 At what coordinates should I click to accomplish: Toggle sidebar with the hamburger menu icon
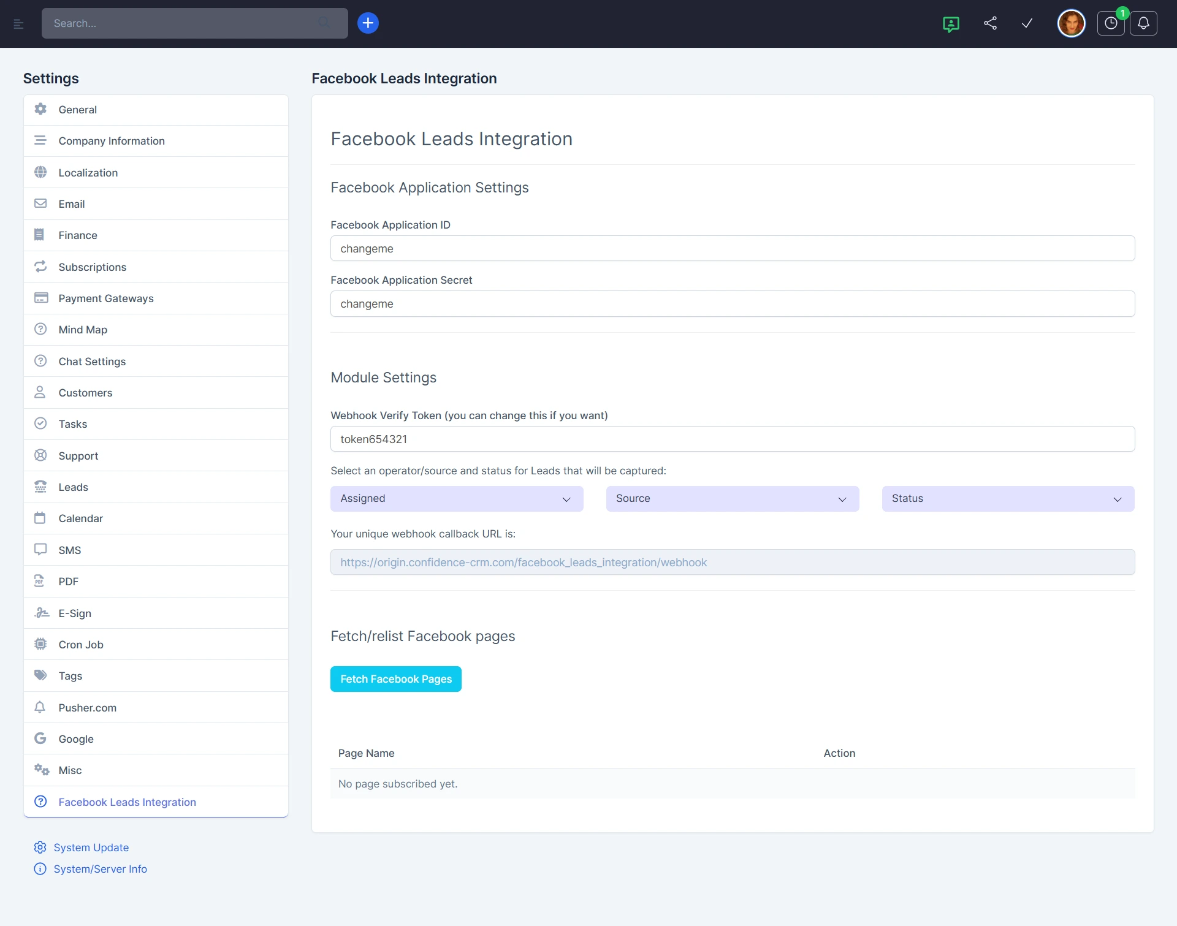click(x=18, y=24)
